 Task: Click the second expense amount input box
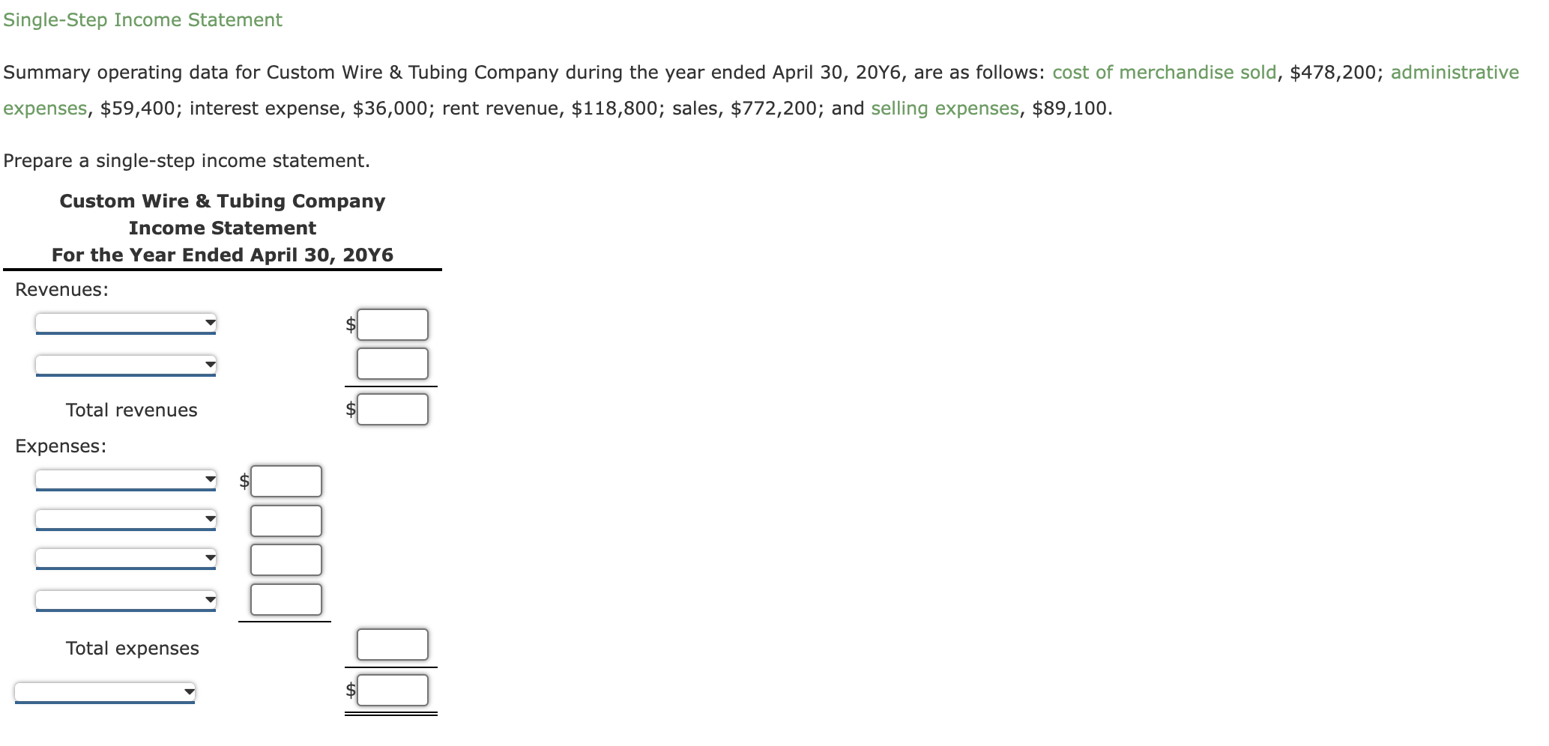[286, 520]
